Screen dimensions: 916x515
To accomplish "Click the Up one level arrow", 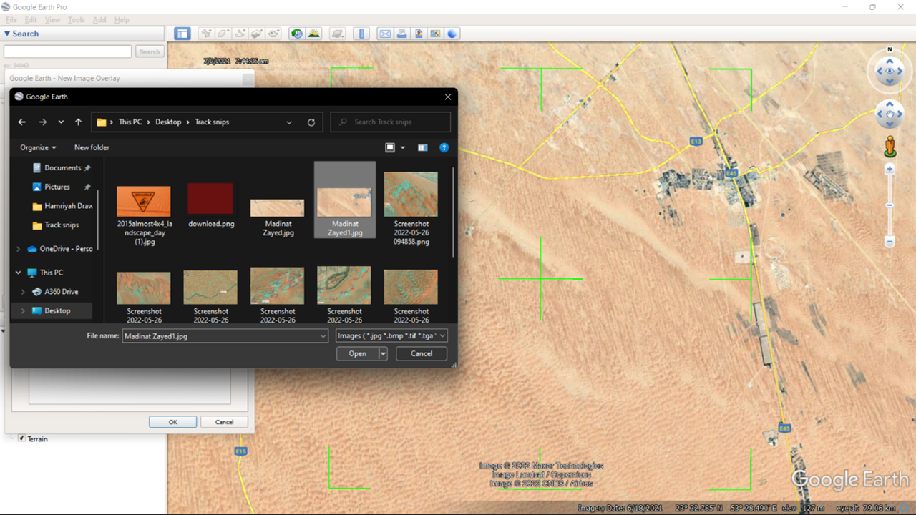I will (79, 122).
